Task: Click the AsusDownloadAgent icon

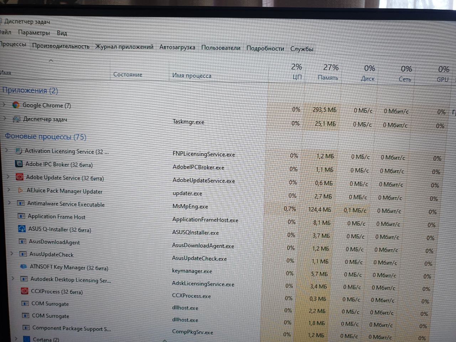Action: 22,241
